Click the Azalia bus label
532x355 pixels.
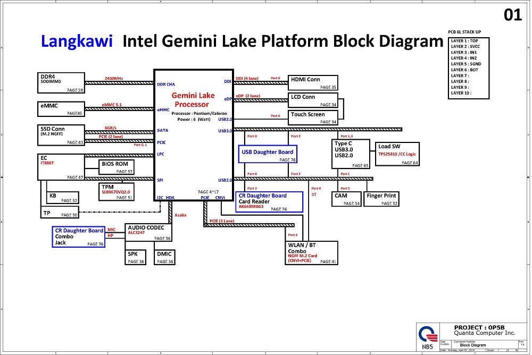pos(180,215)
